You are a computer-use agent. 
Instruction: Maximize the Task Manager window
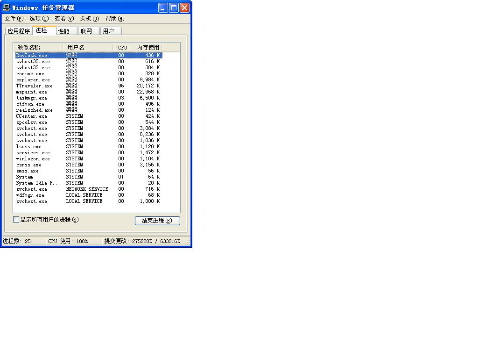(174, 7)
